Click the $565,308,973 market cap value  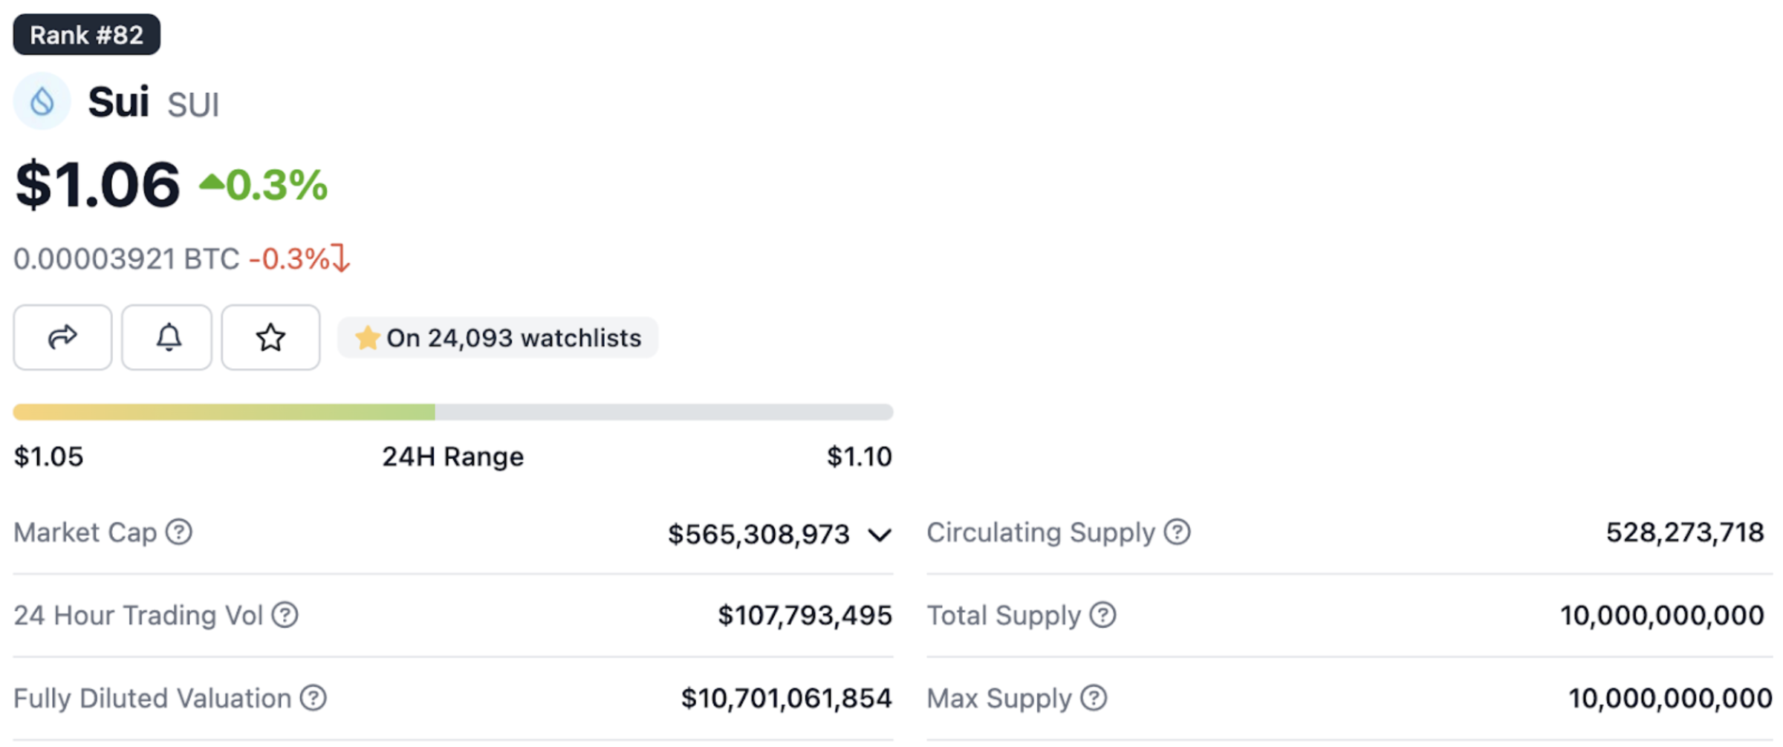758,534
